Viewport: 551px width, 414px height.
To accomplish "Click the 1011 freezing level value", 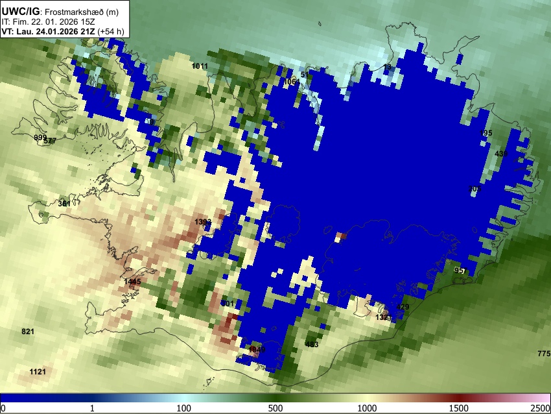I will (200, 66).
